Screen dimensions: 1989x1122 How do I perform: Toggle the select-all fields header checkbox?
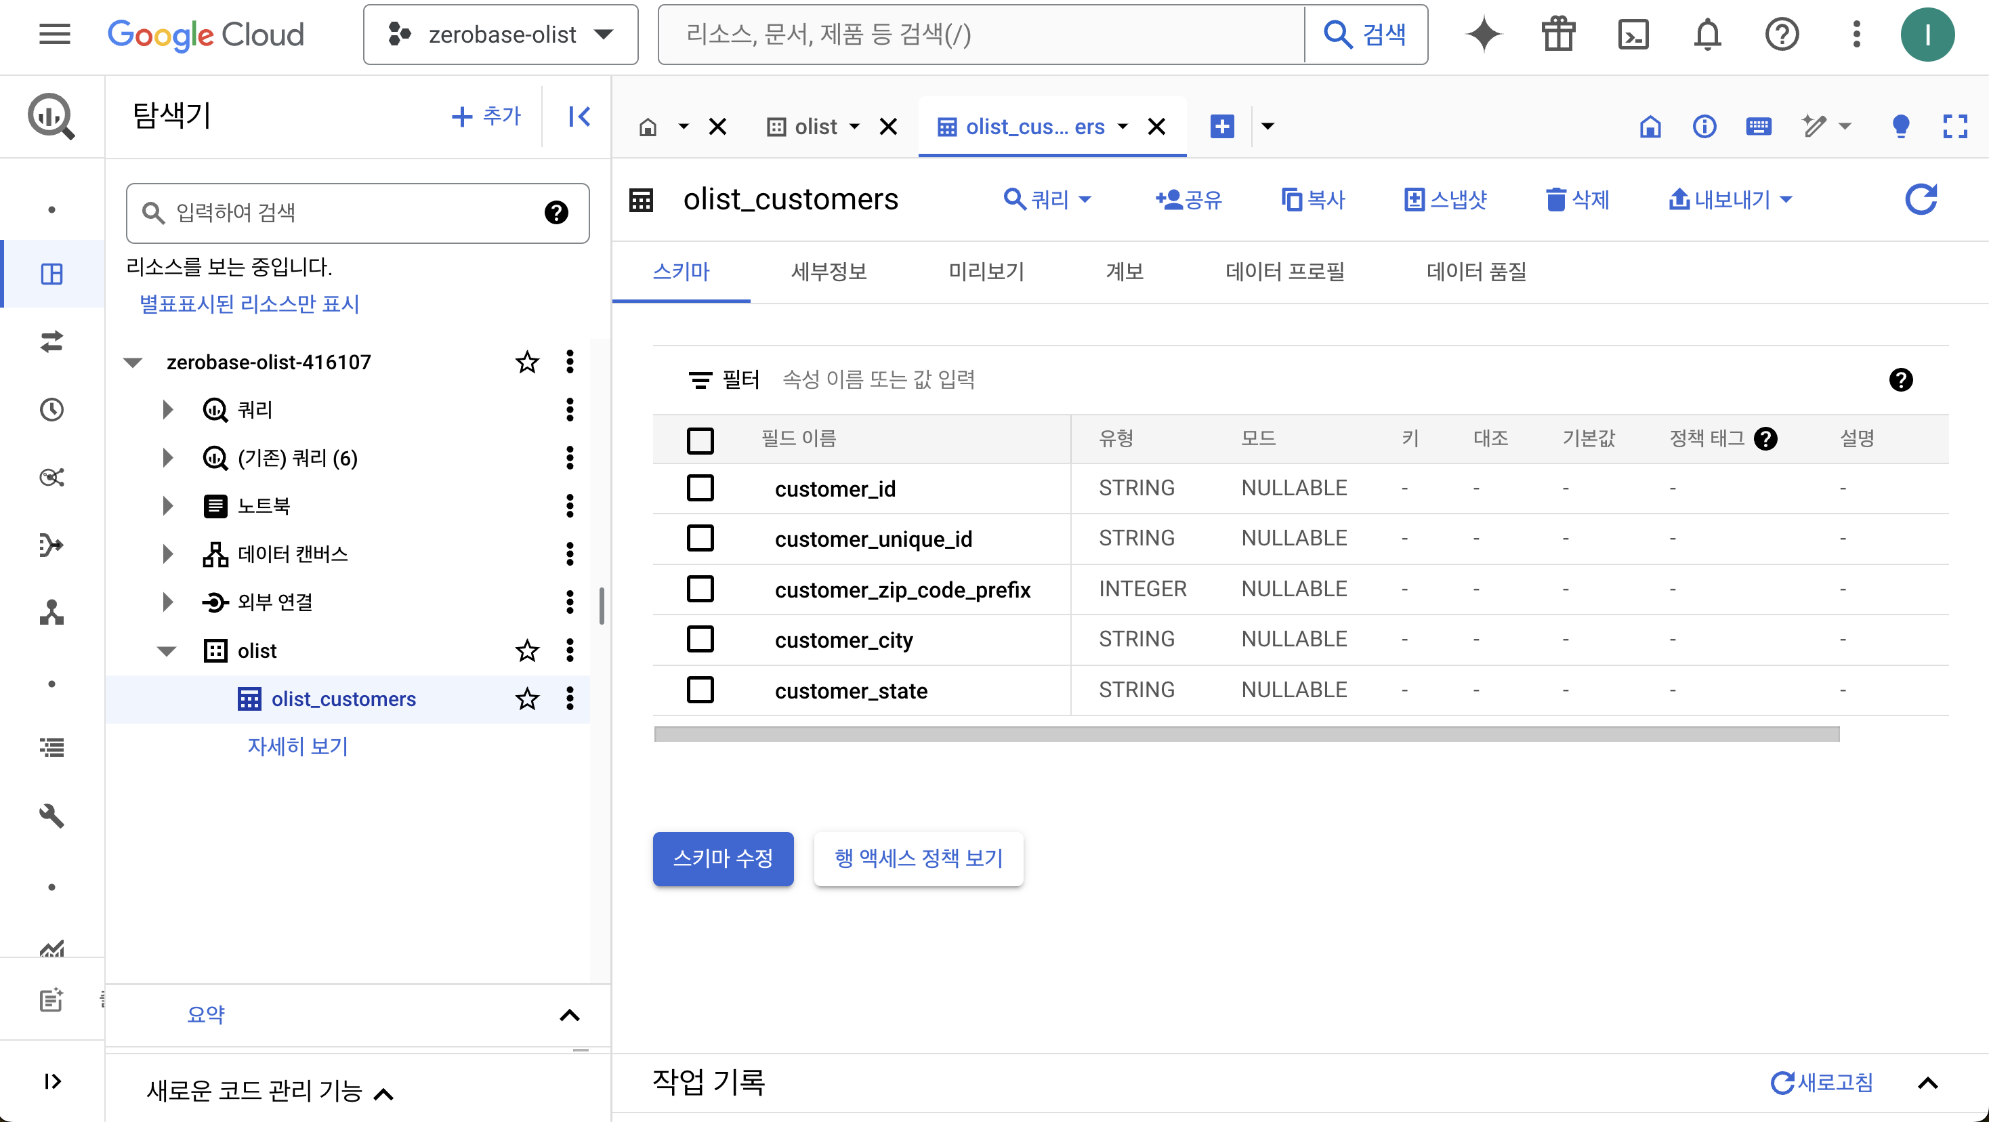pos(700,440)
